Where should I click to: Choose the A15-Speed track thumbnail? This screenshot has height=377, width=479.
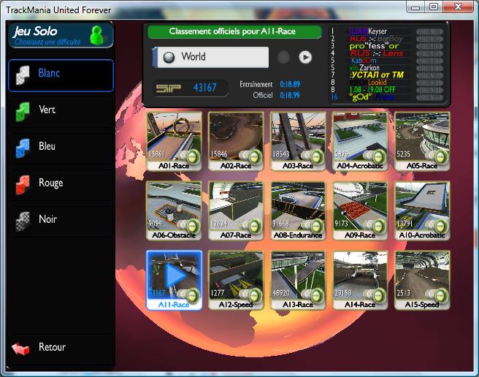pyautogui.click(x=422, y=280)
